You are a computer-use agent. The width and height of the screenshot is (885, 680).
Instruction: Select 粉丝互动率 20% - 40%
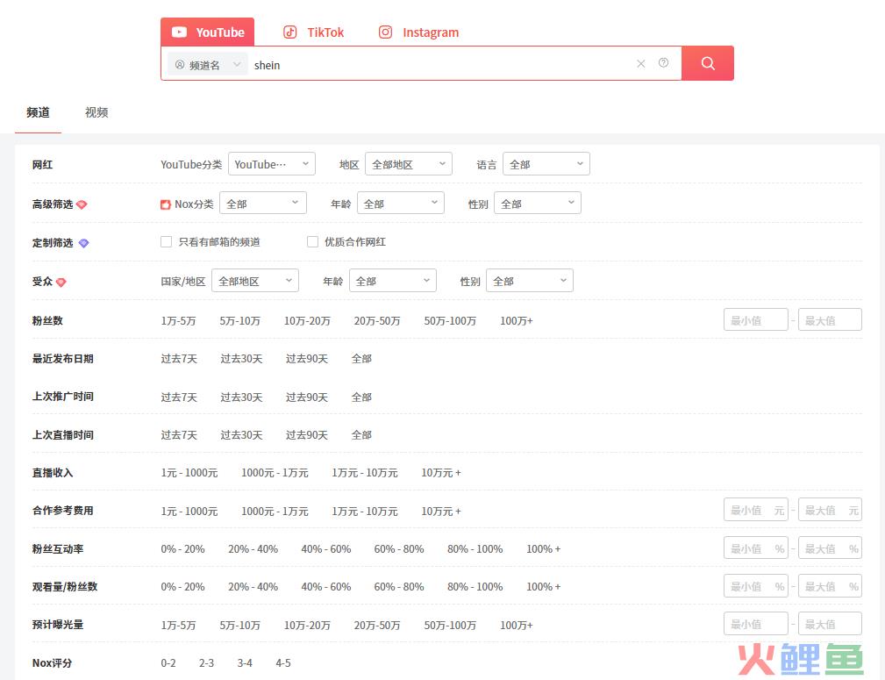pos(253,549)
